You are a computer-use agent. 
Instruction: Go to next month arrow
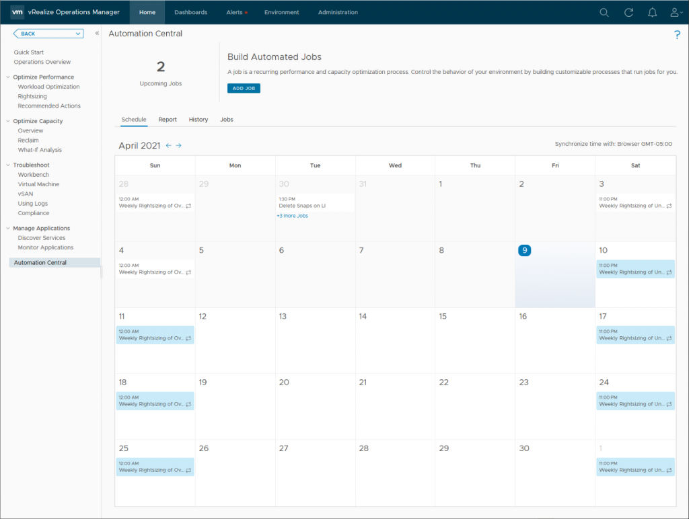[178, 145]
